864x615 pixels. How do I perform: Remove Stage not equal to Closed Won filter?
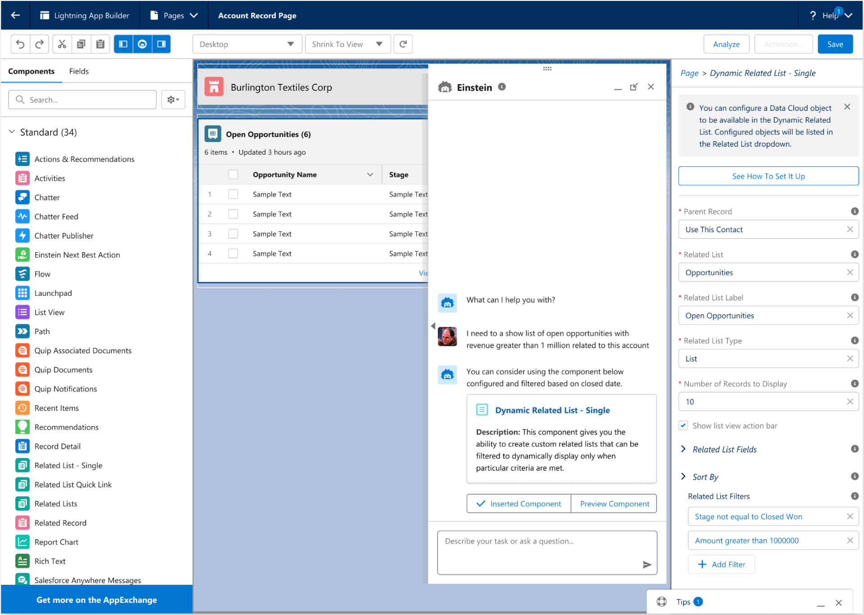click(850, 516)
